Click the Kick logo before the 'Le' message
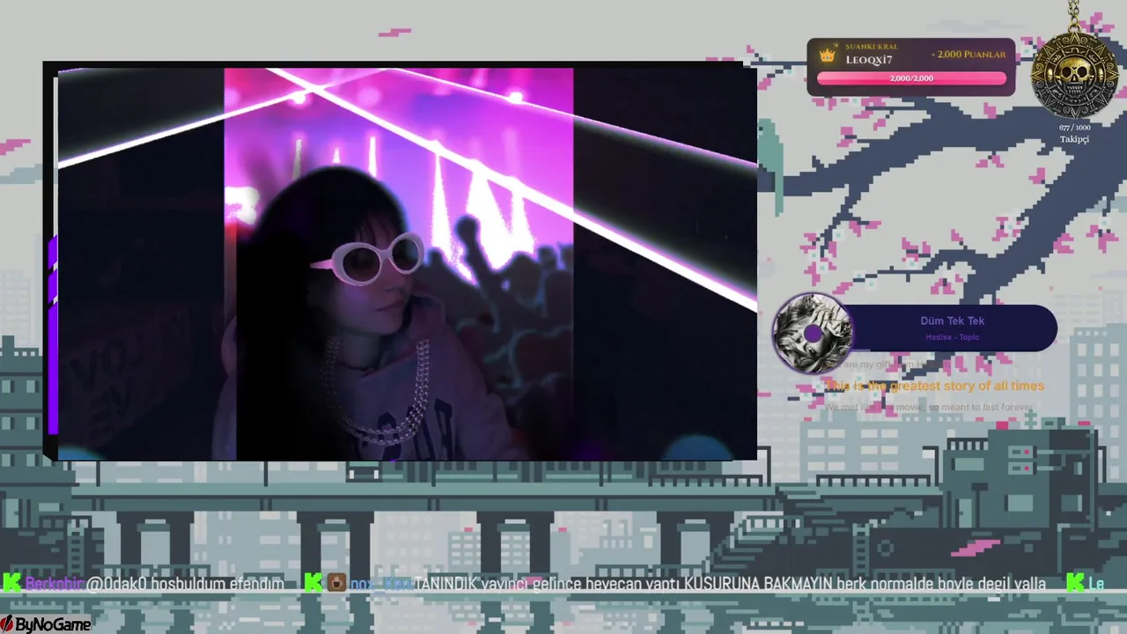 (1075, 583)
